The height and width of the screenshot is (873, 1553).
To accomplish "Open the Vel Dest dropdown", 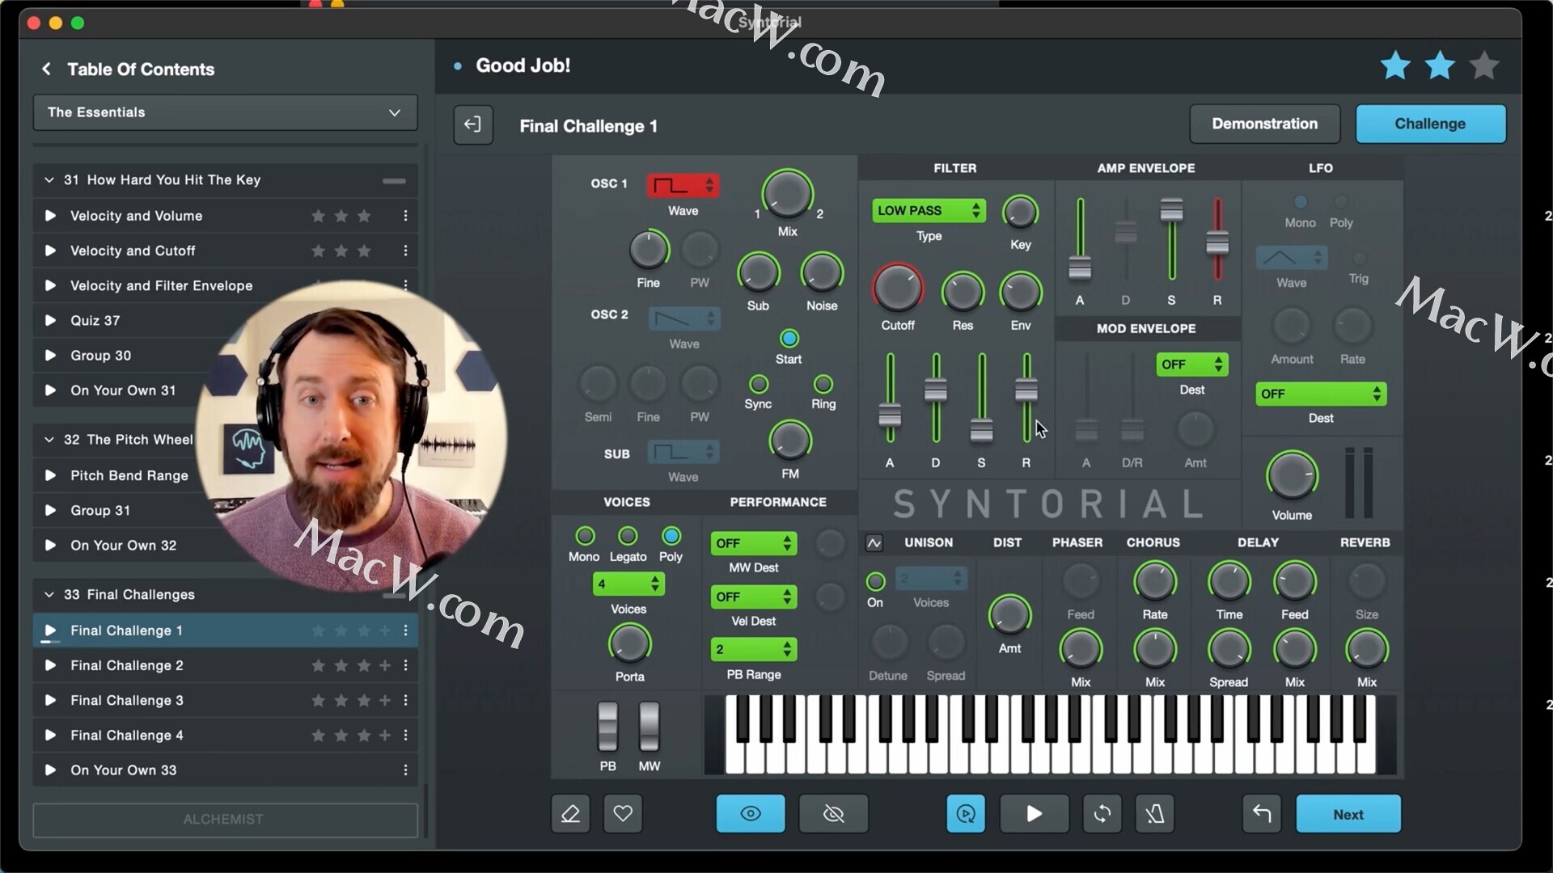I will click(754, 597).
